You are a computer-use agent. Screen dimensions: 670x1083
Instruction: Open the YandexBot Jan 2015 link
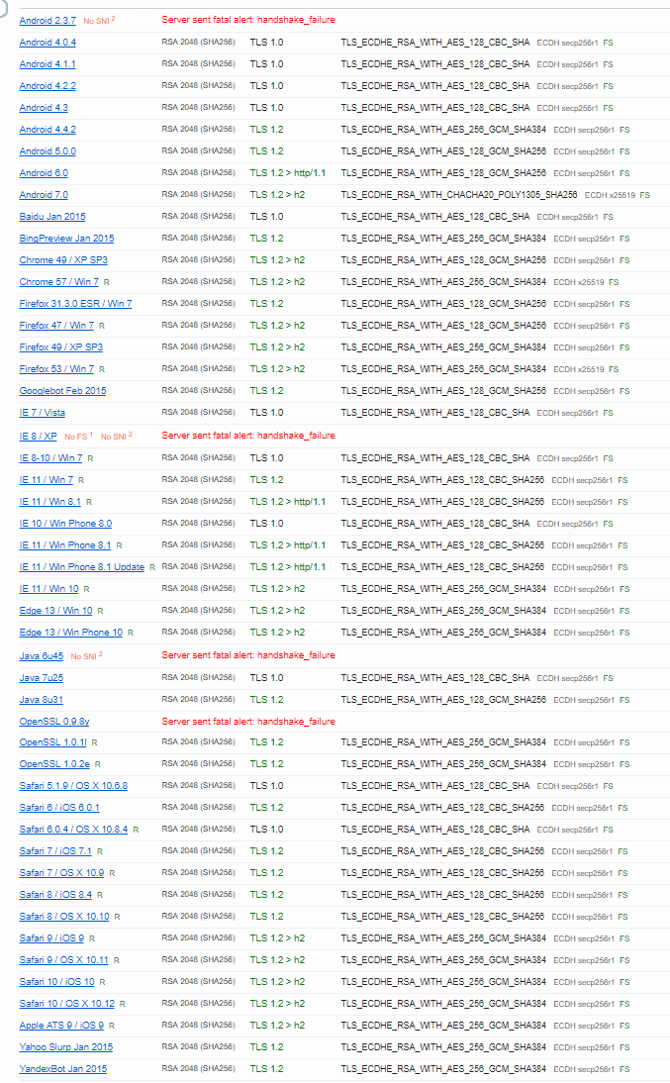click(63, 1068)
